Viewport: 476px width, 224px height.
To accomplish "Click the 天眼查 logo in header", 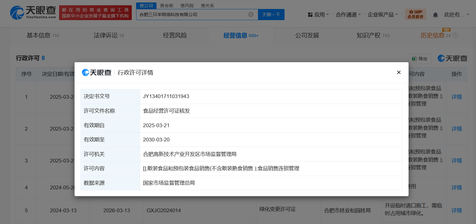I will [x=33, y=13].
